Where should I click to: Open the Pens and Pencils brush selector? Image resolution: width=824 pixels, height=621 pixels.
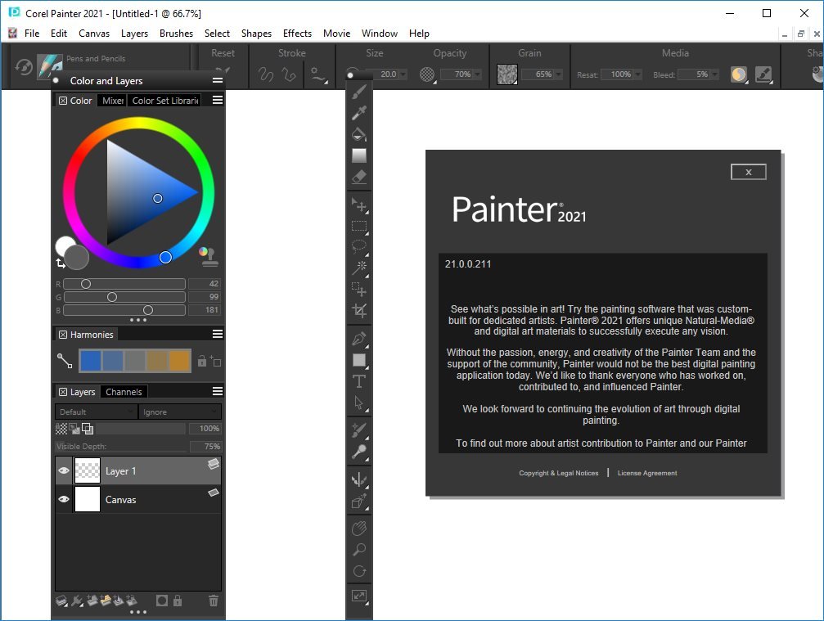(x=50, y=66)
